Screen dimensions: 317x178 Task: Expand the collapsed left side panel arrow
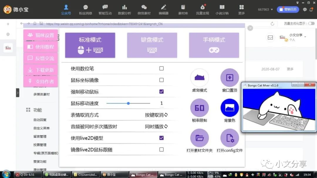18,93
